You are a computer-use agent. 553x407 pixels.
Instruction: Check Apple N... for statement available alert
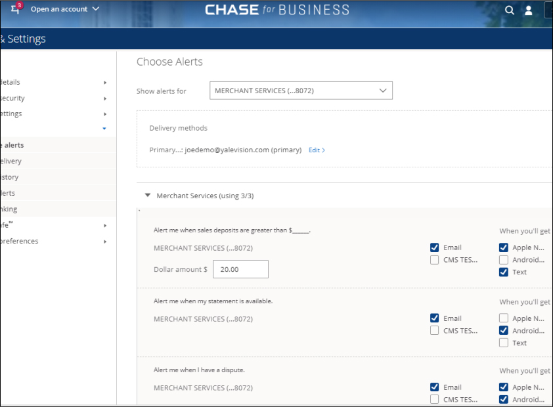click(504, 318)
